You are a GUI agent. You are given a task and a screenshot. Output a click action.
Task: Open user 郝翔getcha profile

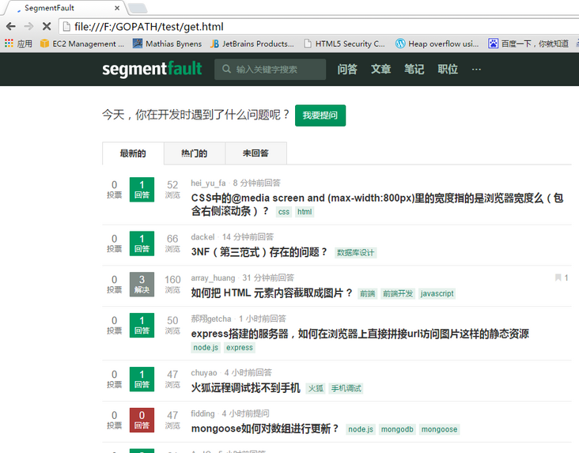[211, 319]
